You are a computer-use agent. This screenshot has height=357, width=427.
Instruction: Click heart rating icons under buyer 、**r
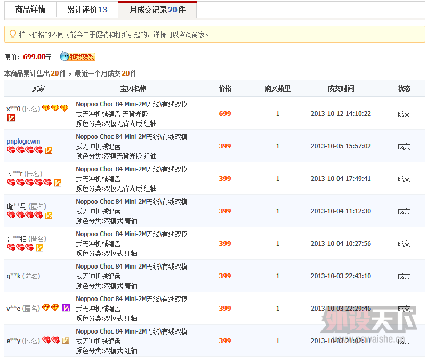pos(29,182)
